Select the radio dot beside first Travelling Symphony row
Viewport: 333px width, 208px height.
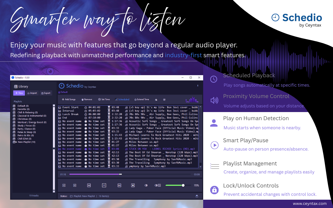86,159
